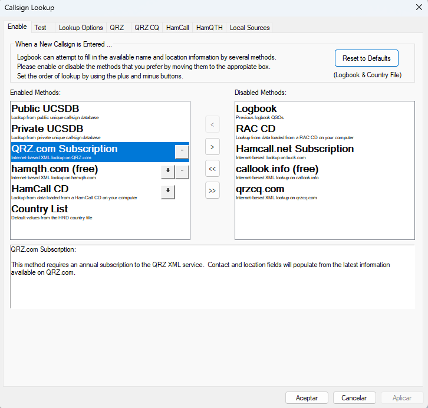This screenshot has height=408, width=428.
Task: Close the Callsign Lookup dialog
Action: (x=419, y=7)
